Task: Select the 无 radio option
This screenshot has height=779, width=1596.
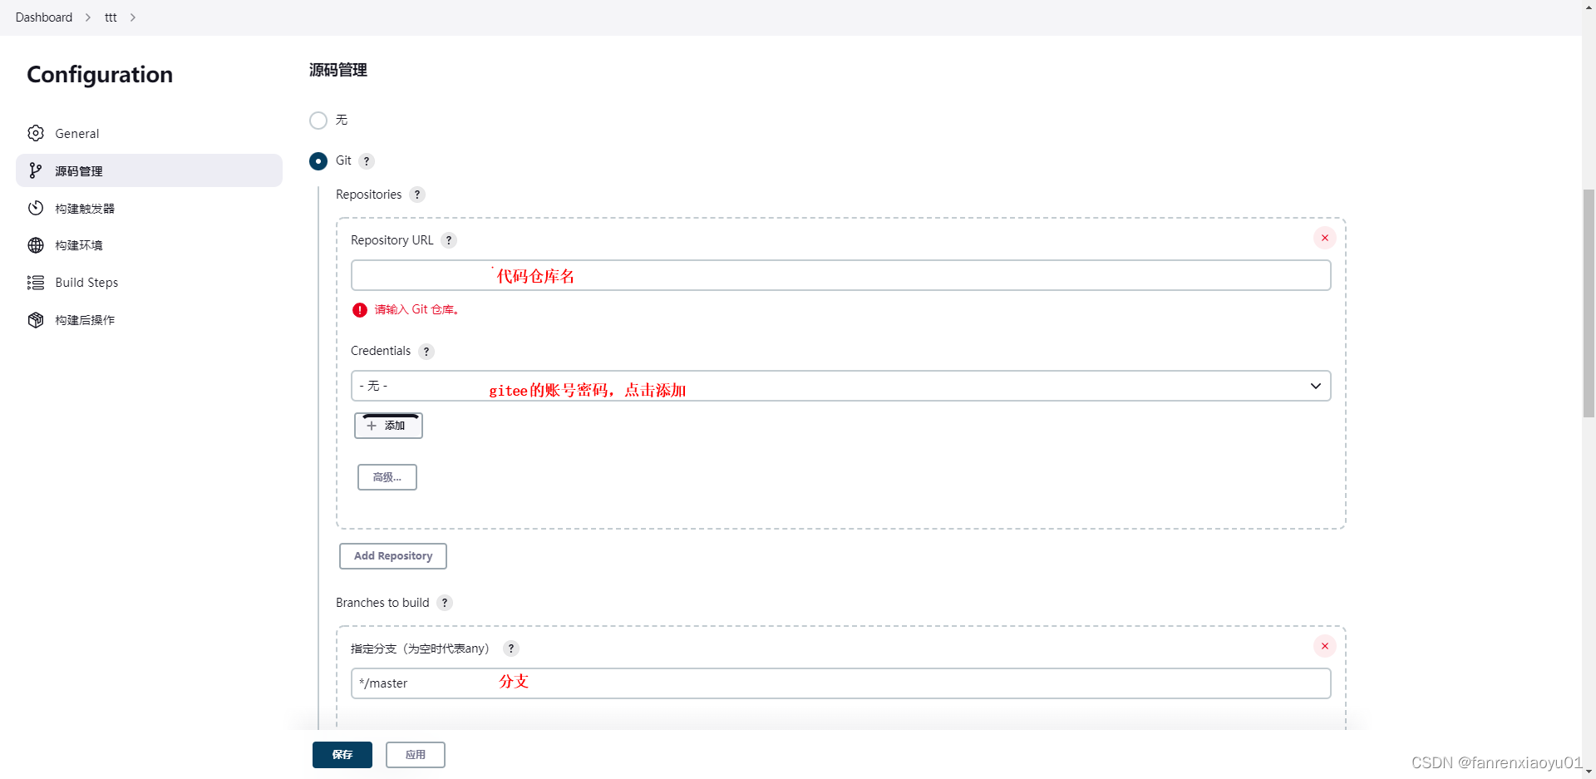Action: click(318, 121)
